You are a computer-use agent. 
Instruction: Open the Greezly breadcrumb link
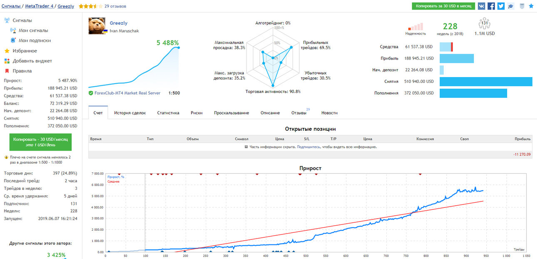66,6
